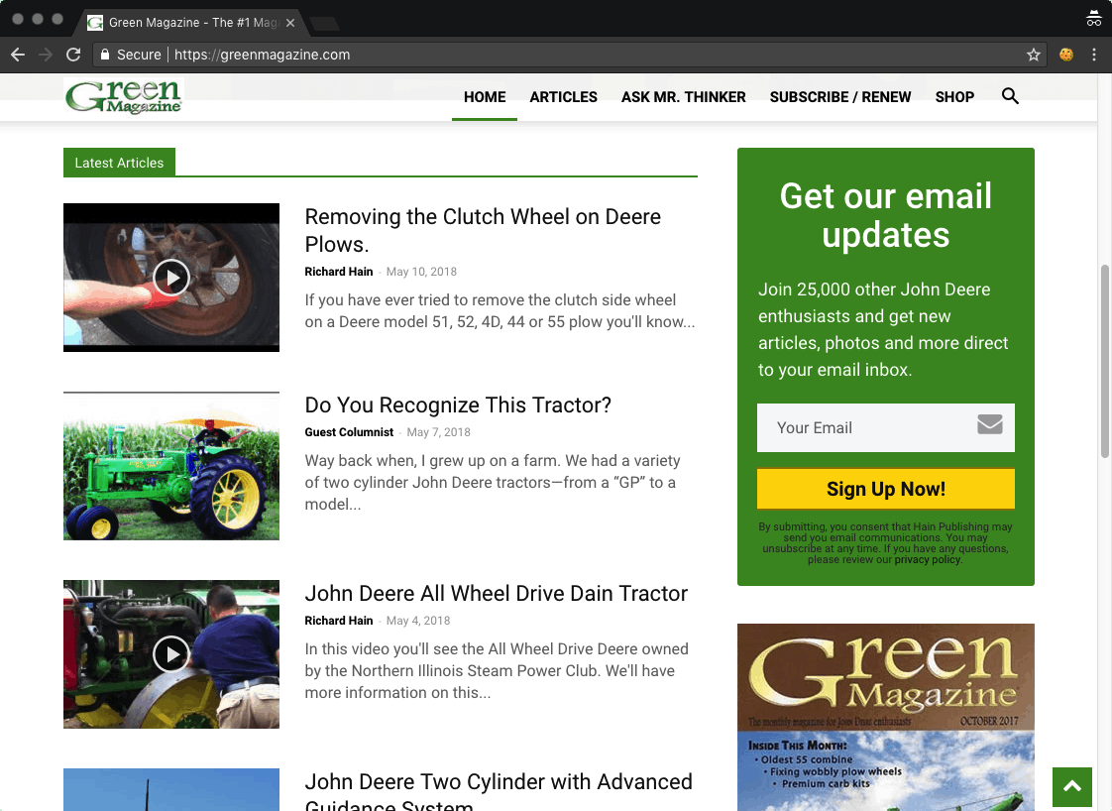Viewport: 1112px width, 811px height.
Task: Click the cookie extension icon
Action: click(x=1065, y=55)
